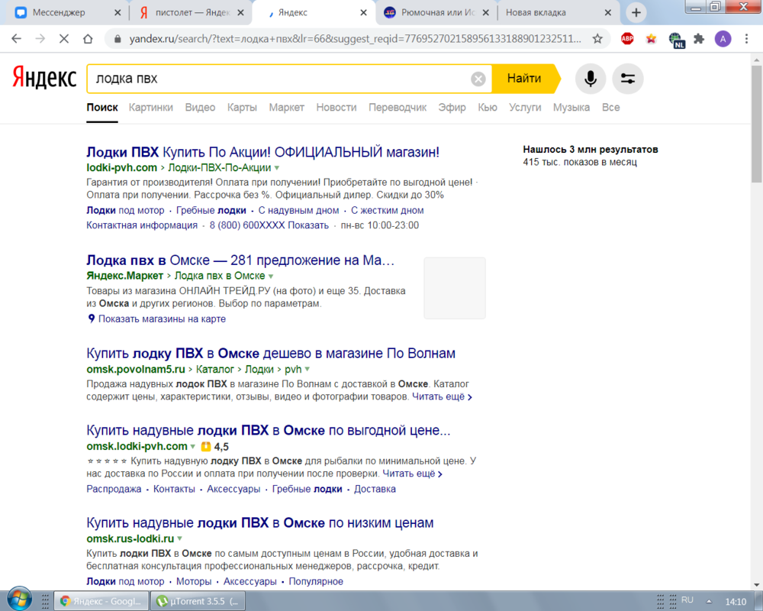The height and width of the screenshot is (611, 763).
Task: Open the Эфир tab
Action: [x=452, y=107]
